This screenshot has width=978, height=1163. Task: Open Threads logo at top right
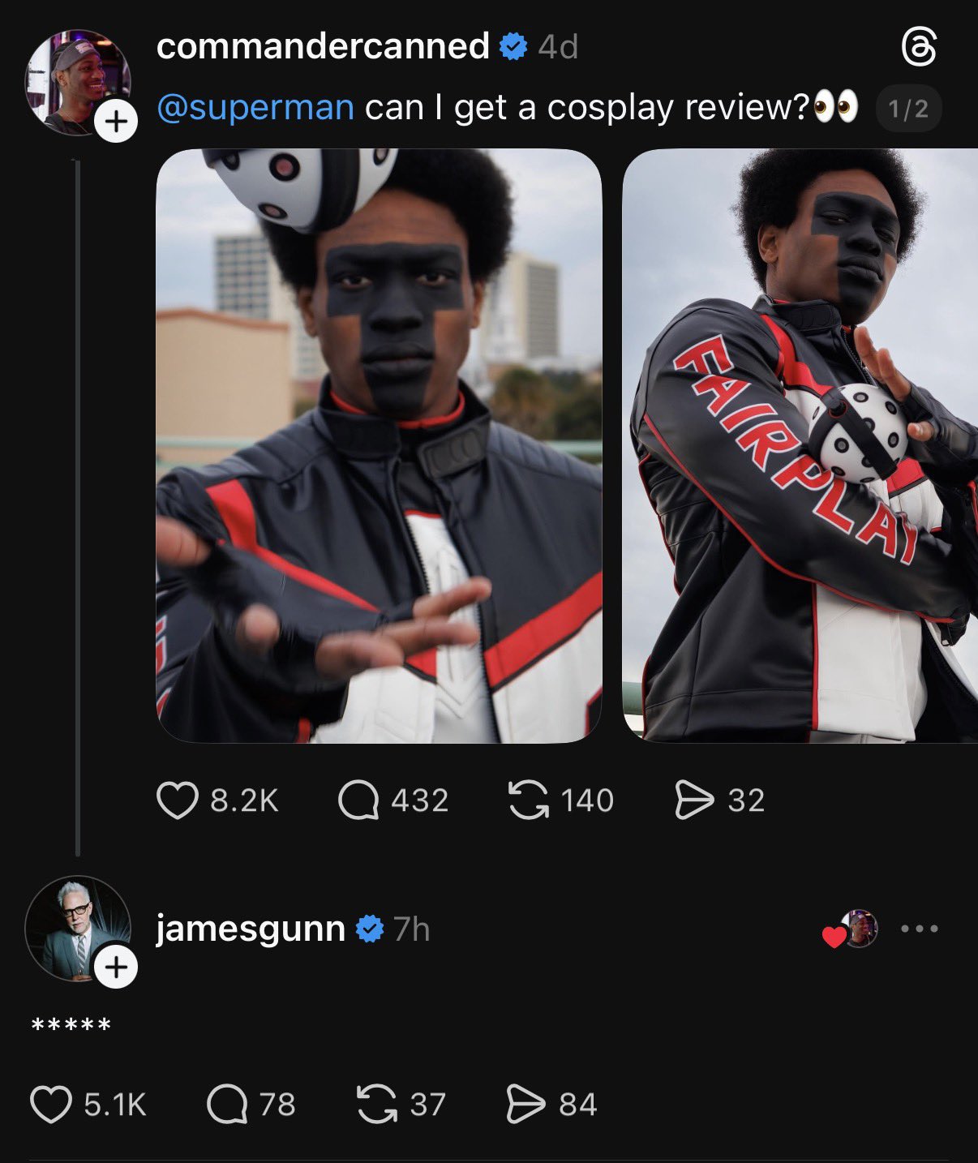point(920,47)
